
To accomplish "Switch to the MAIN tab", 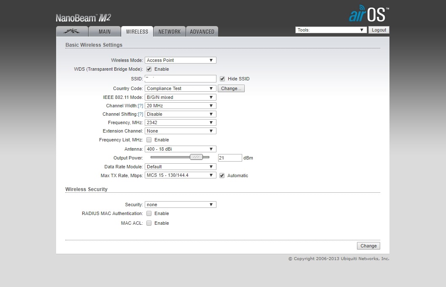I will [105, 32].
